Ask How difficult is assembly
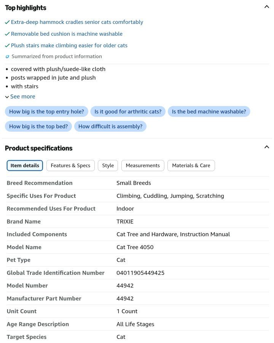Image resolution: width=274 pixels, height=343 pixels. (x=110, y=126)
